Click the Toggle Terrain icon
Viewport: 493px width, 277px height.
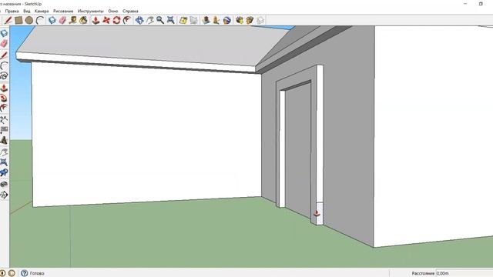tap(193, 21)
